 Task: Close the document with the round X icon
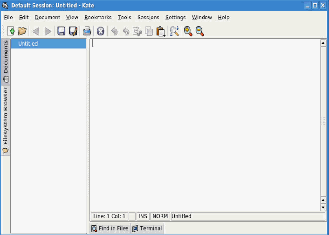101,32
